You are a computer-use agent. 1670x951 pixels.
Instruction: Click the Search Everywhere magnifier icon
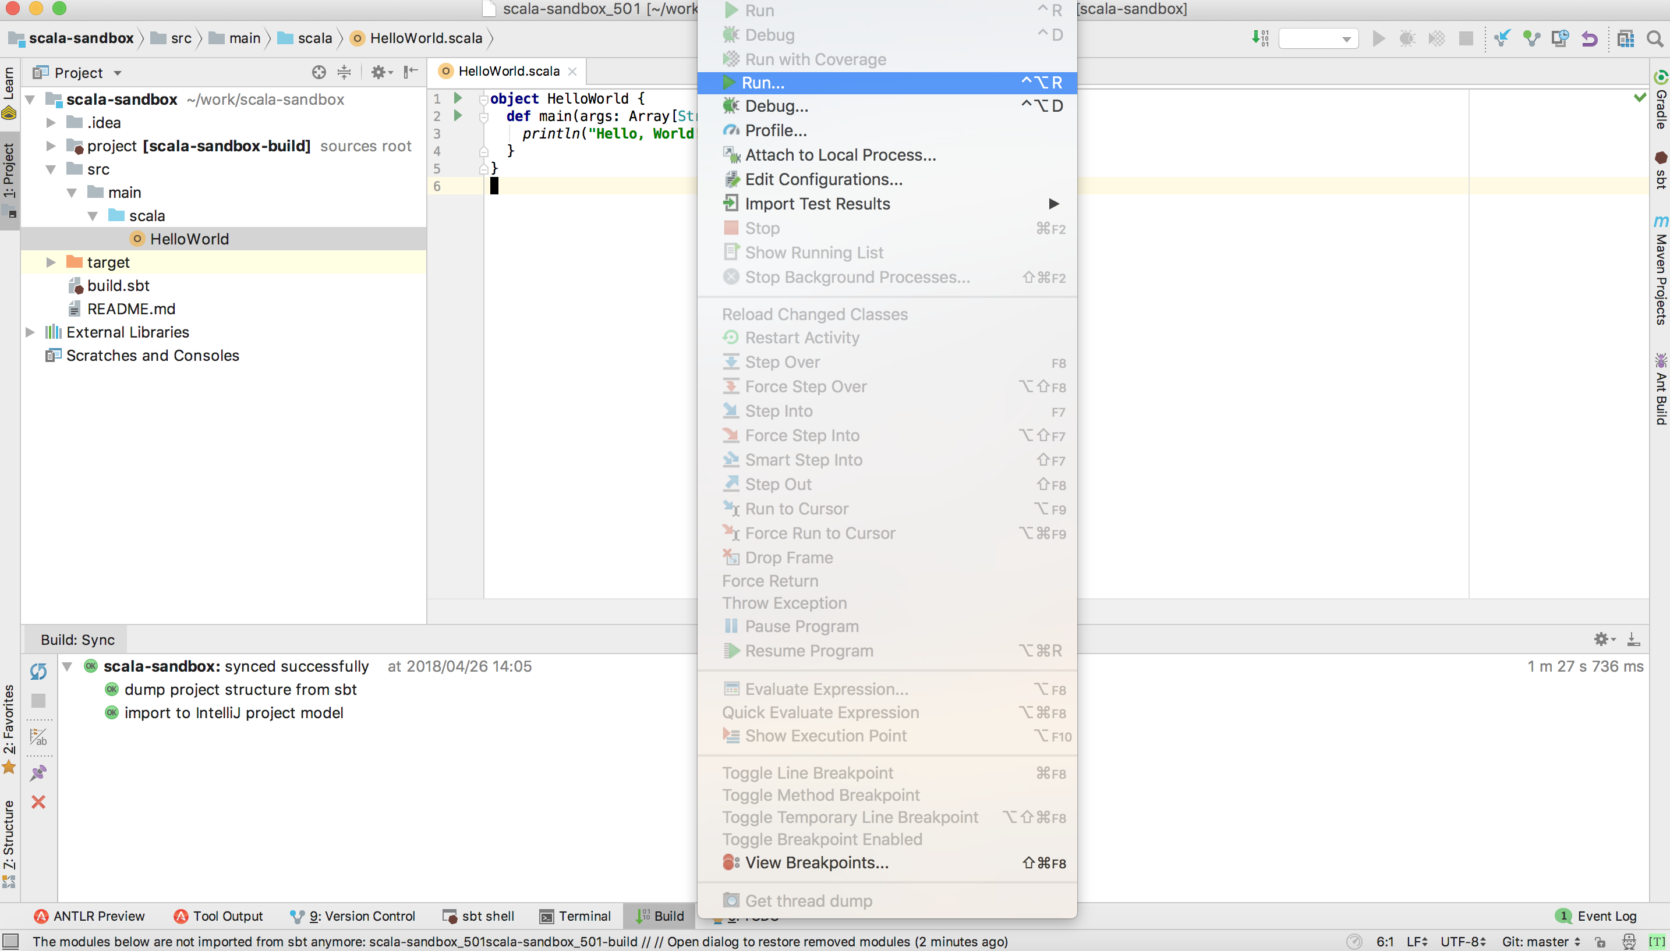[1655, 39]
